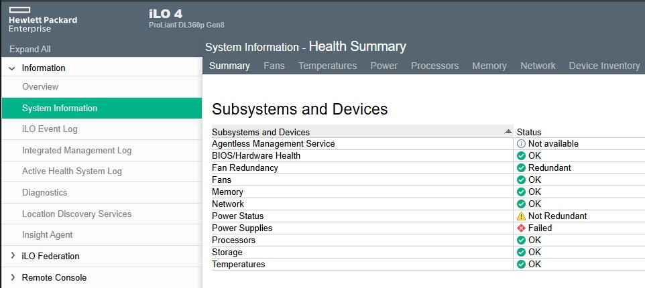This screenshot has height=288, width=645.
Task: Open the iLO Event Log
Action: coord(102,129)
